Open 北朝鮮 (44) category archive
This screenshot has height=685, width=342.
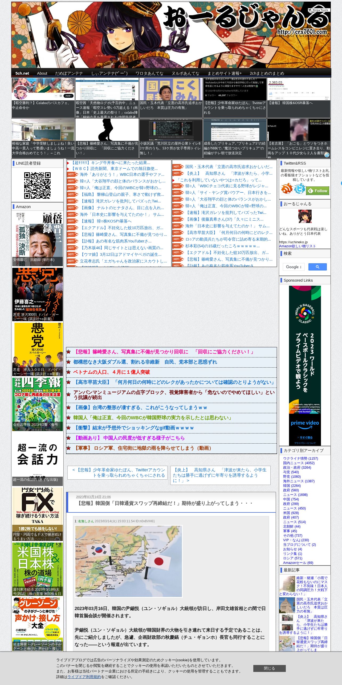point(292,527)
